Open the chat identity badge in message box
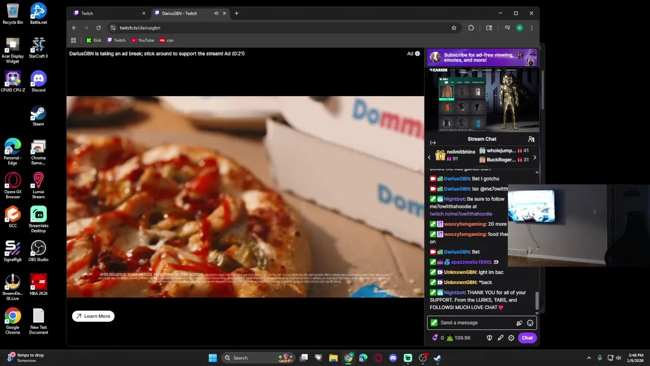 pos(434,322)
